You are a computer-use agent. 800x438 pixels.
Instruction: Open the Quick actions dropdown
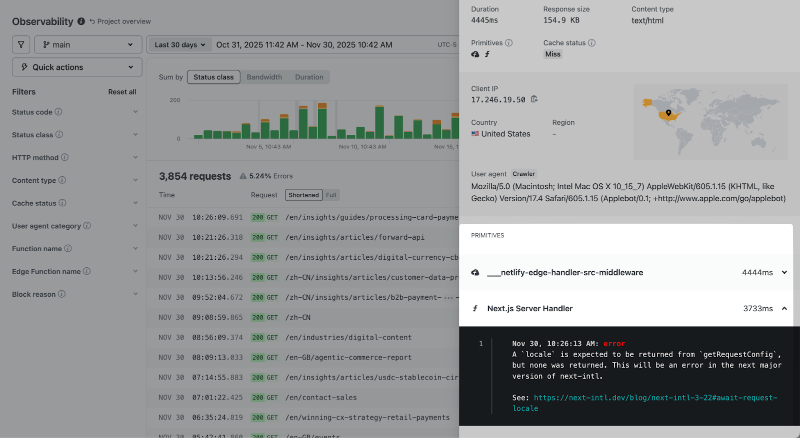(x=77, y=67)
